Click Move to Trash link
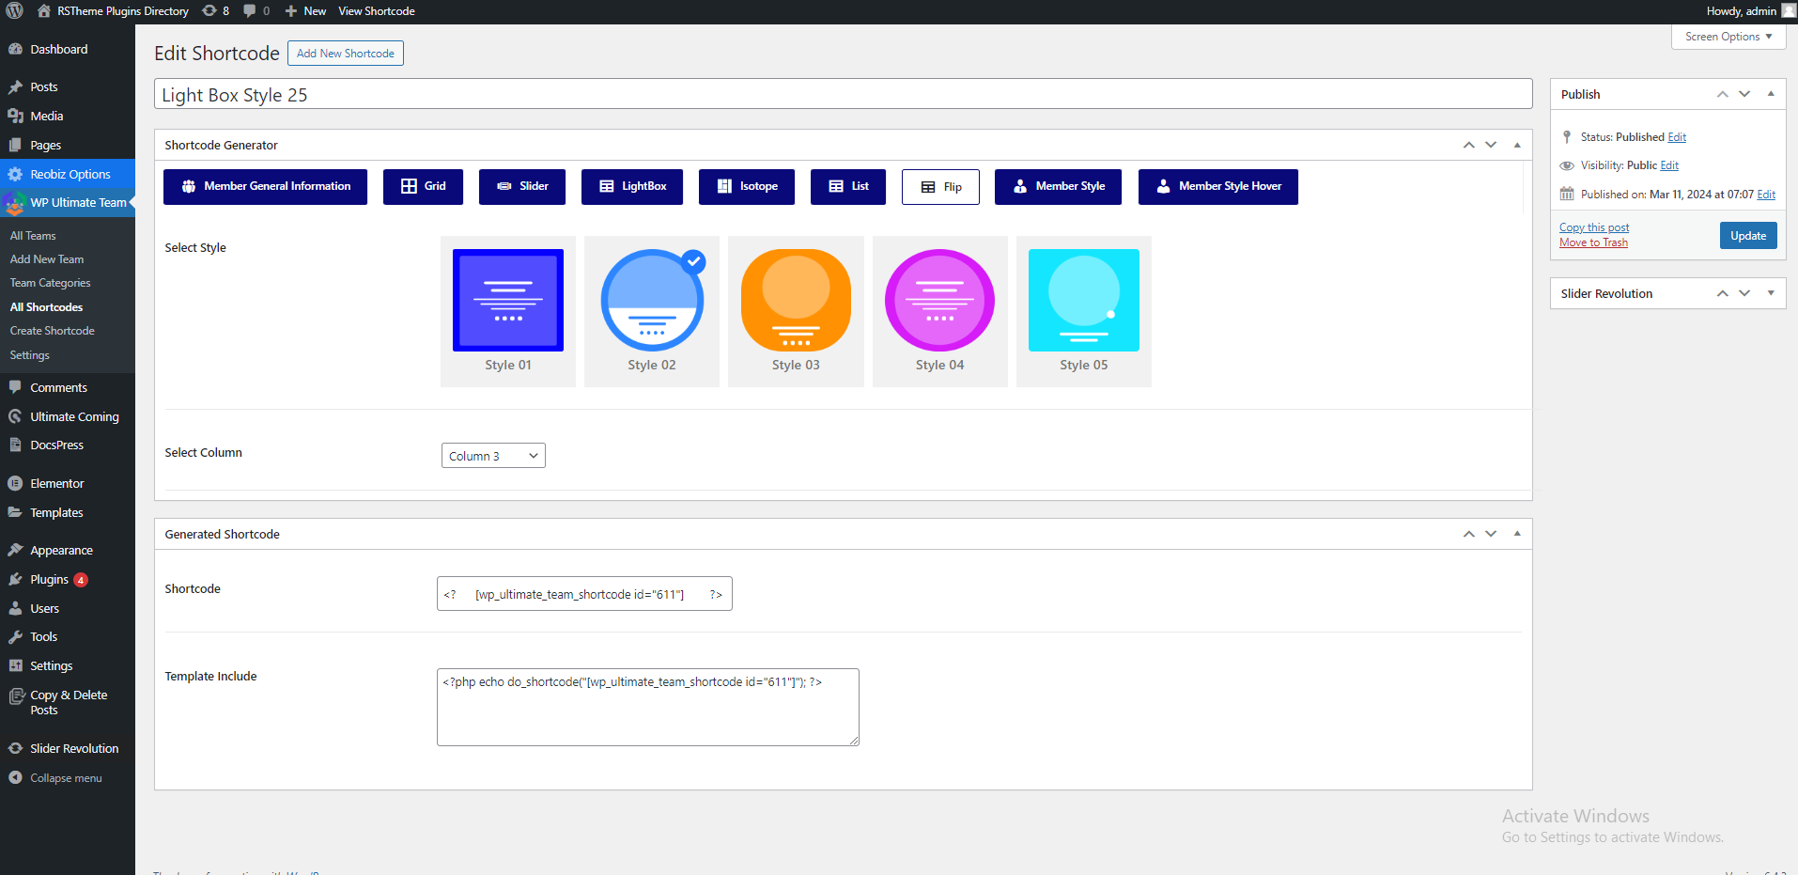This screenshot has width=1798, height=875. 1593,242
